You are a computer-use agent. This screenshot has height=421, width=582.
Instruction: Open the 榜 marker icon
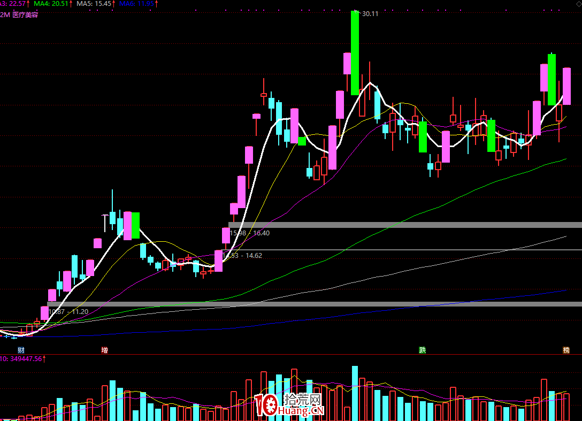coord(566,350)
